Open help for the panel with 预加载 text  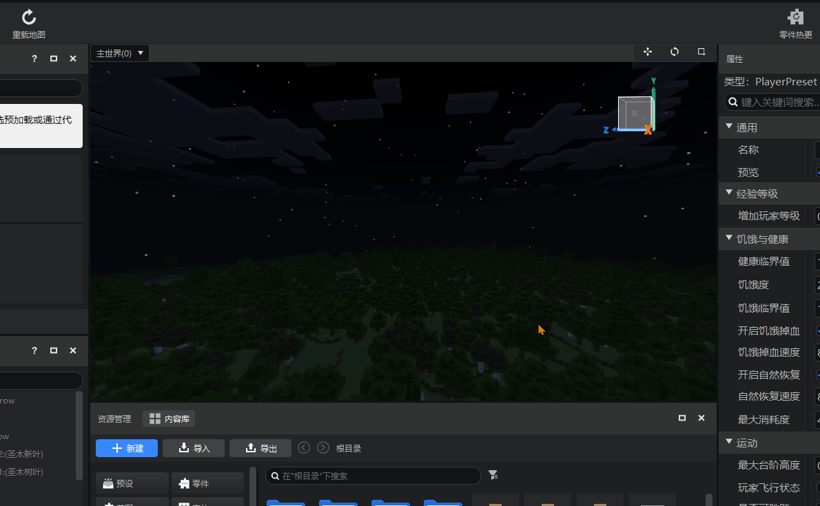(34, 59)
